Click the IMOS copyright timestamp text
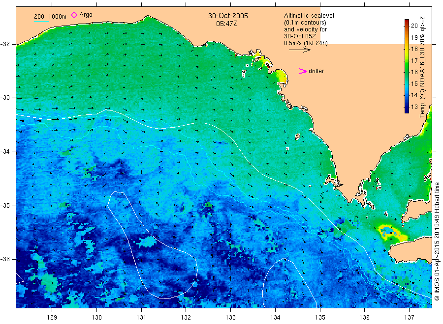Image resolution: width=443 pixels, height=324 pixels. tap(437, 241)
